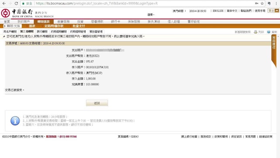Select the 定期/特種存款 submenu item
This screenshot has width=280, height=158.
pyautogui.click(x=54, y=26)
